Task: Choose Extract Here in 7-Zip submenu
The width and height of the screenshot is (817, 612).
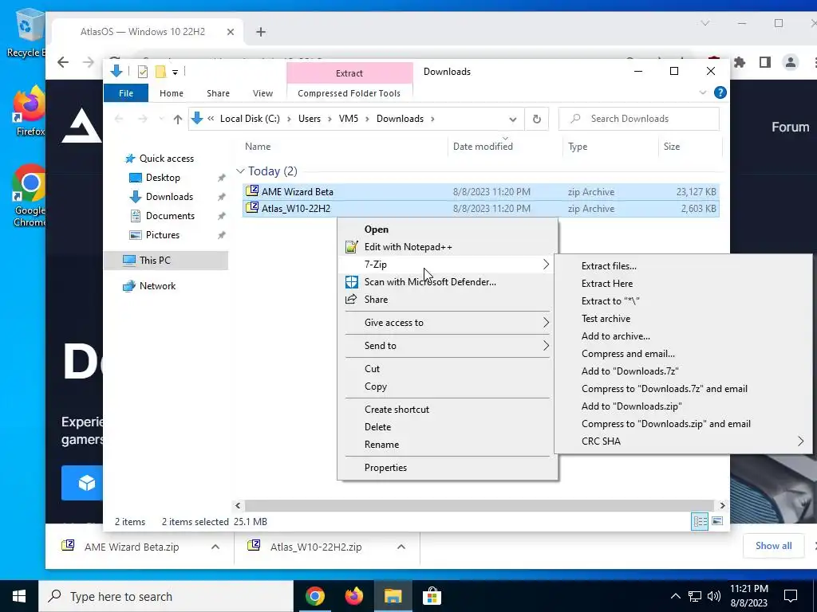Action: click(607, 284)
